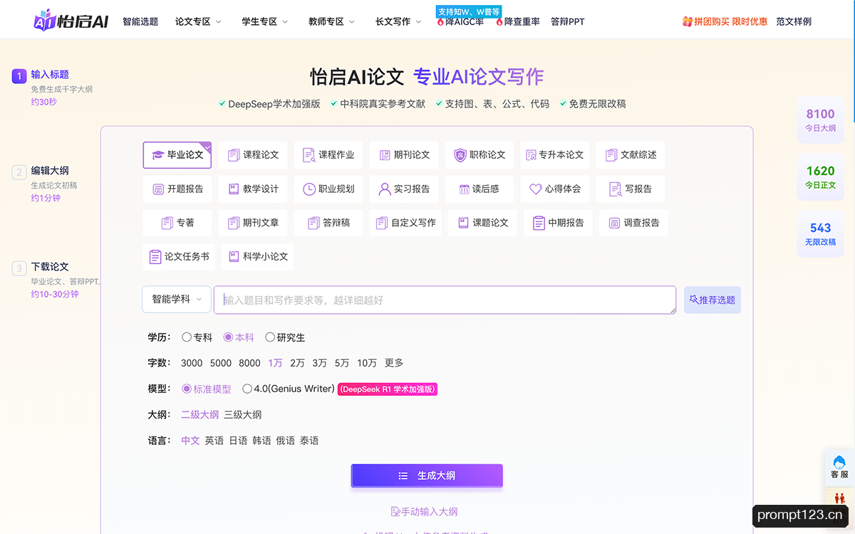Open 降查重率 in the navigation
This screenshot has height=534, width=855.
(518, 21)
